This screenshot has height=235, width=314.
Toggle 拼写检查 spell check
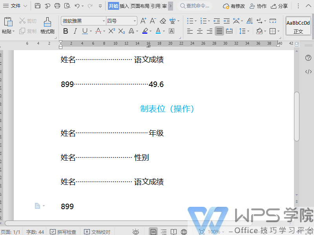tap(63, 232)
